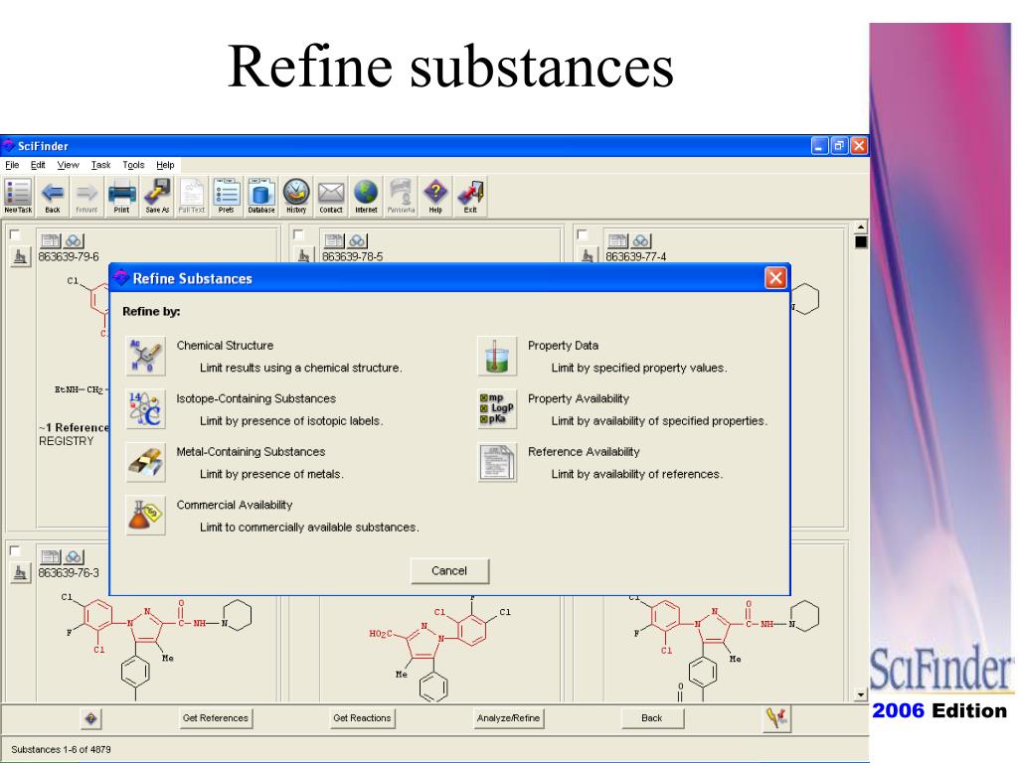
Task: Click the Get References button
Action: pos(216,718)
